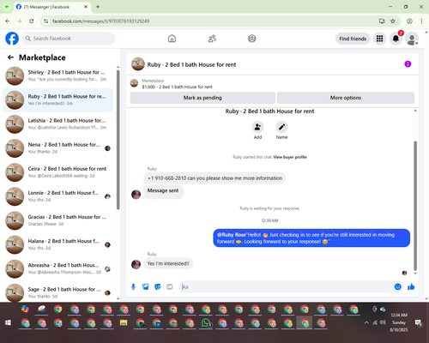Image resolution: width=429 pixels, height=343 pixels.
Task: Open Latishia conversation in list
Action: pyautogui.click(x=57, y=124)
